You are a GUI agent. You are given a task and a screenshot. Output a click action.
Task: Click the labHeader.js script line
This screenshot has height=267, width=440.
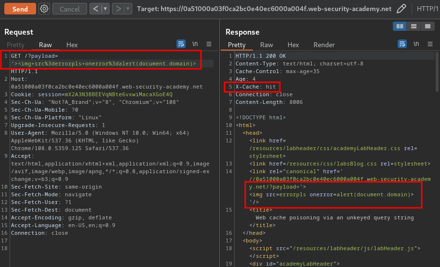point(335,248)
